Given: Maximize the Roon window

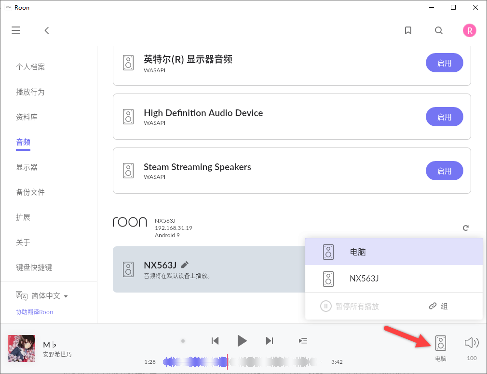Looking at the screenshot, I should click(453, 7).
